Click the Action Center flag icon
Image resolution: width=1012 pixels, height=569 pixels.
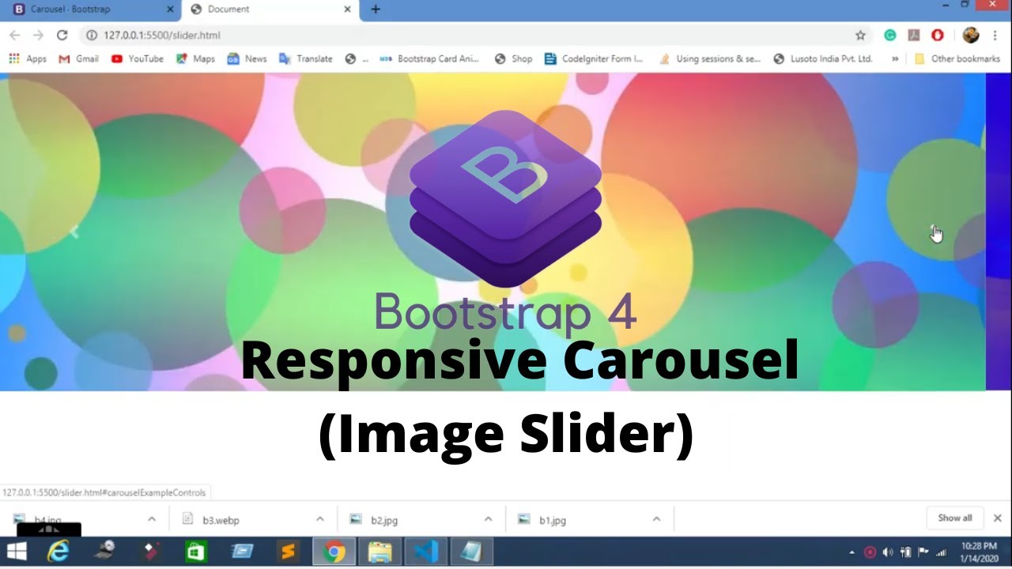point(923,552)
